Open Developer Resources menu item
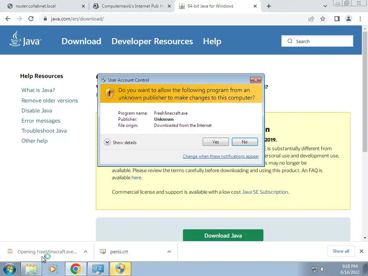368x276 pixels. click(152, 41)
